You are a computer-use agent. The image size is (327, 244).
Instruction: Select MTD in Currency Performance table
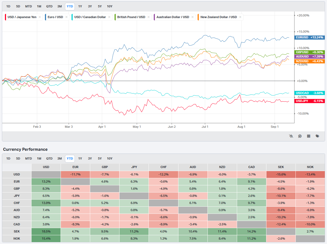coord(29,158)
